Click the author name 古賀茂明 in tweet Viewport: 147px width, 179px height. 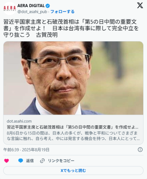tap(47, 35)
